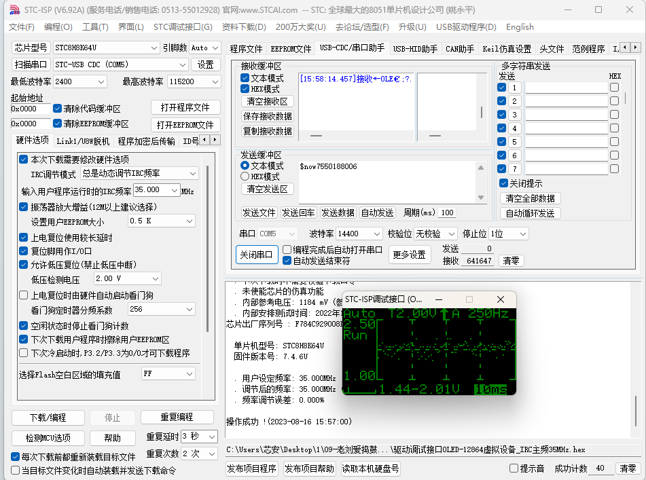Enable 提示音 checkbox

[514, 468]
